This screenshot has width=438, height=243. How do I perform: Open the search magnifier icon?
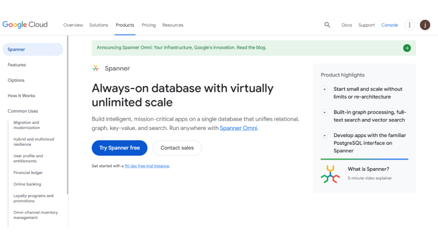327,25
